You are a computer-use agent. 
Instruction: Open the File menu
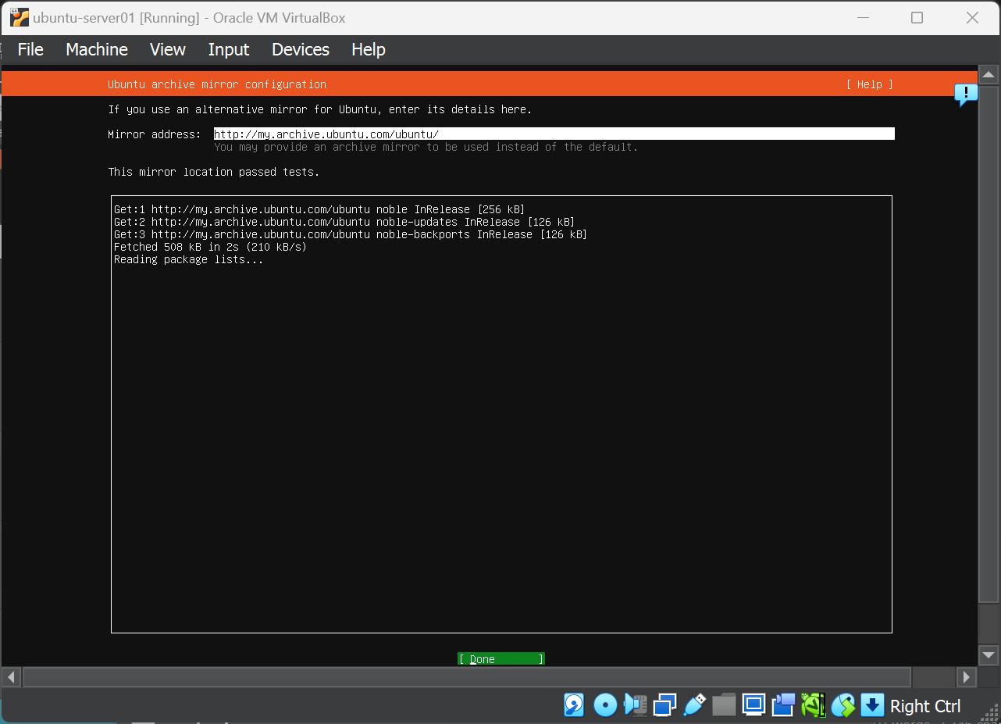pyautogui.click(x=30, y=49)
